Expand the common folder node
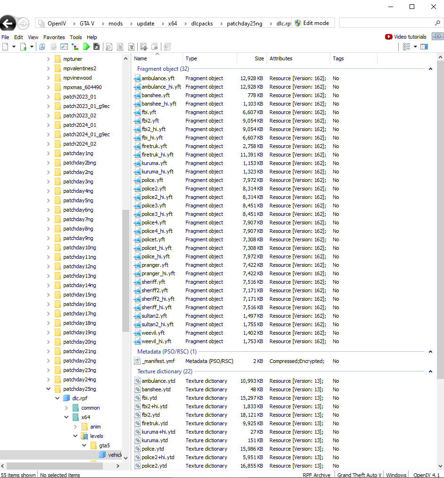The width and height of the screenshot is (444, 478). [66, 408]
